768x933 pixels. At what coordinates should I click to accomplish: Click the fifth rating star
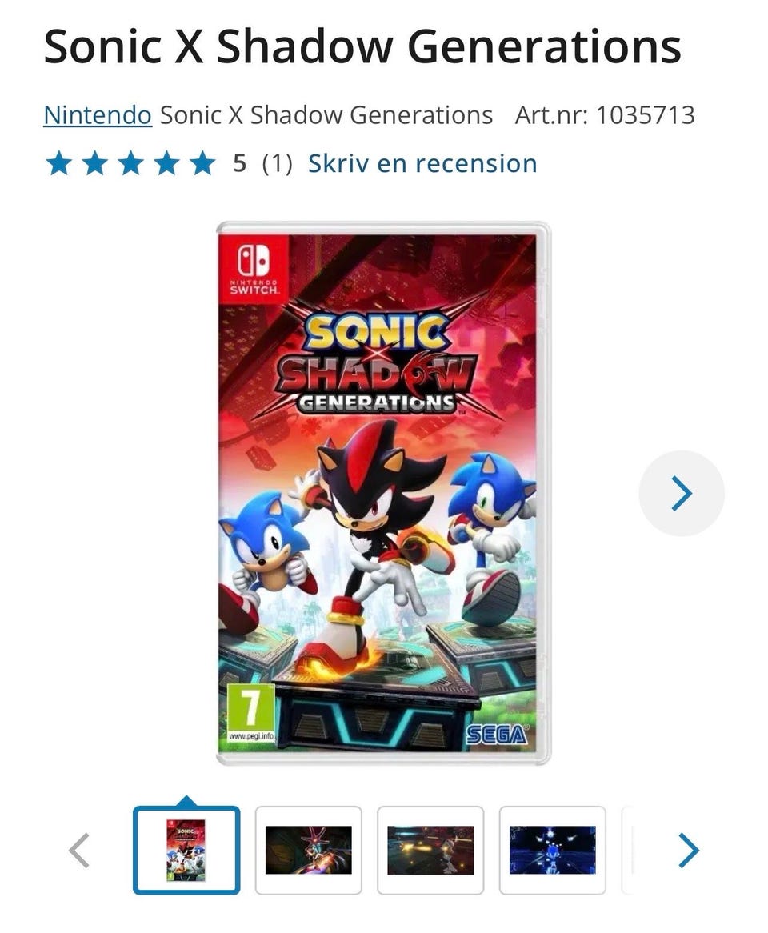(203, 163)
